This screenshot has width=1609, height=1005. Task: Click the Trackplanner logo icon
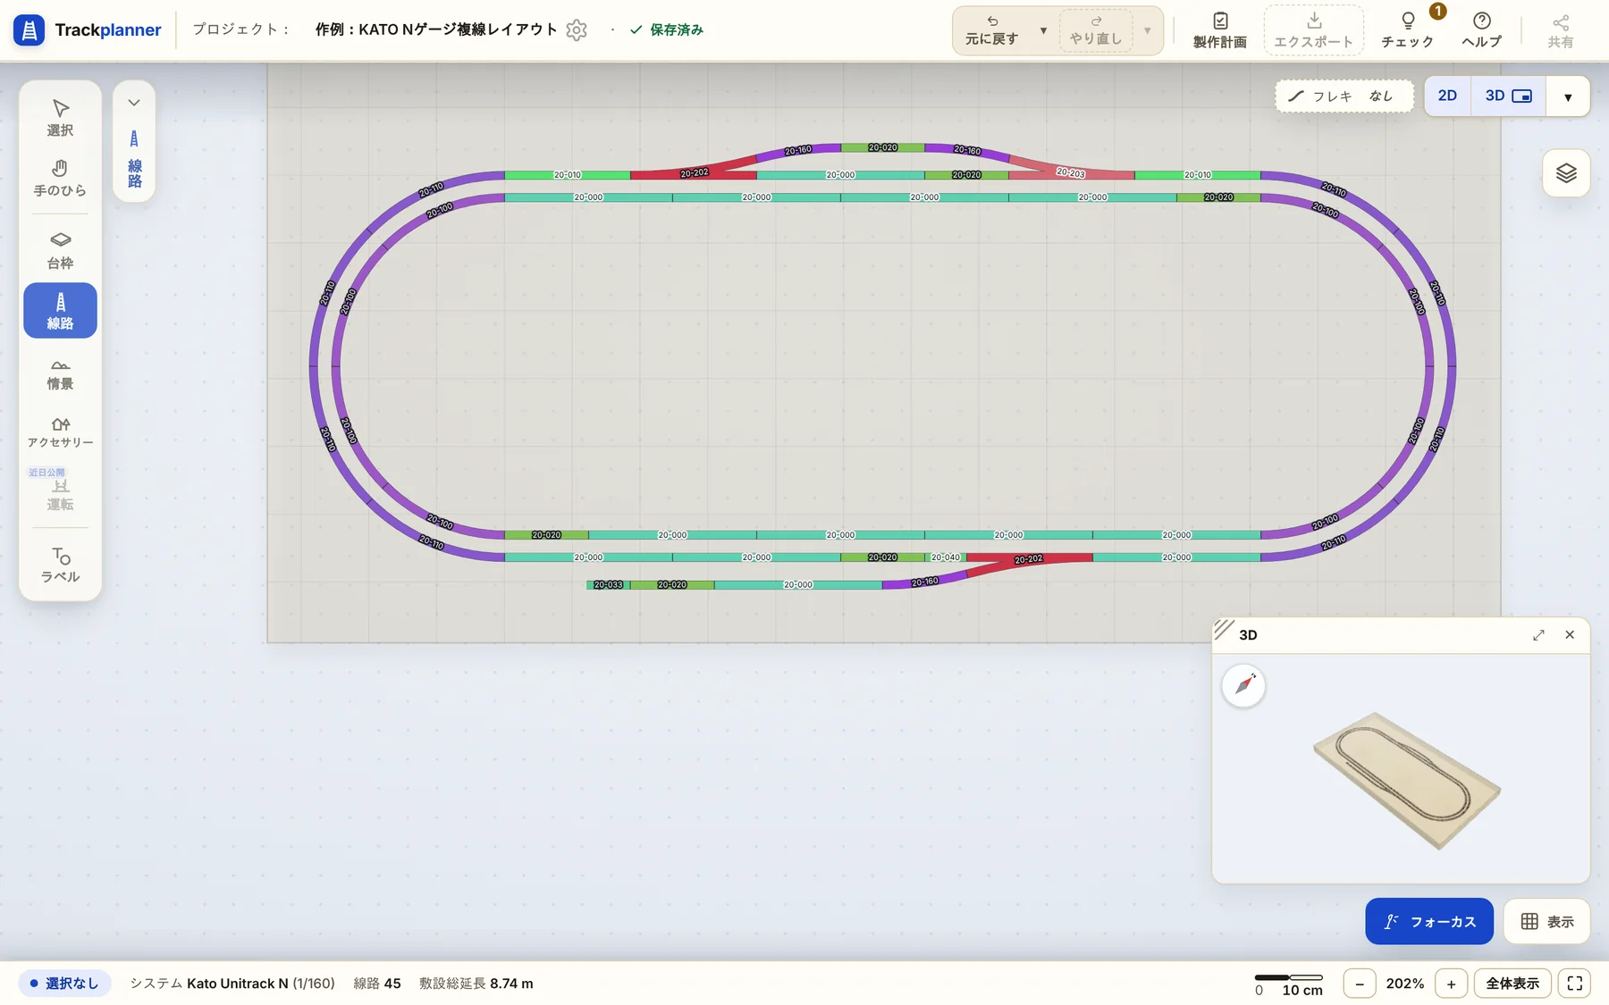[29, 29]
